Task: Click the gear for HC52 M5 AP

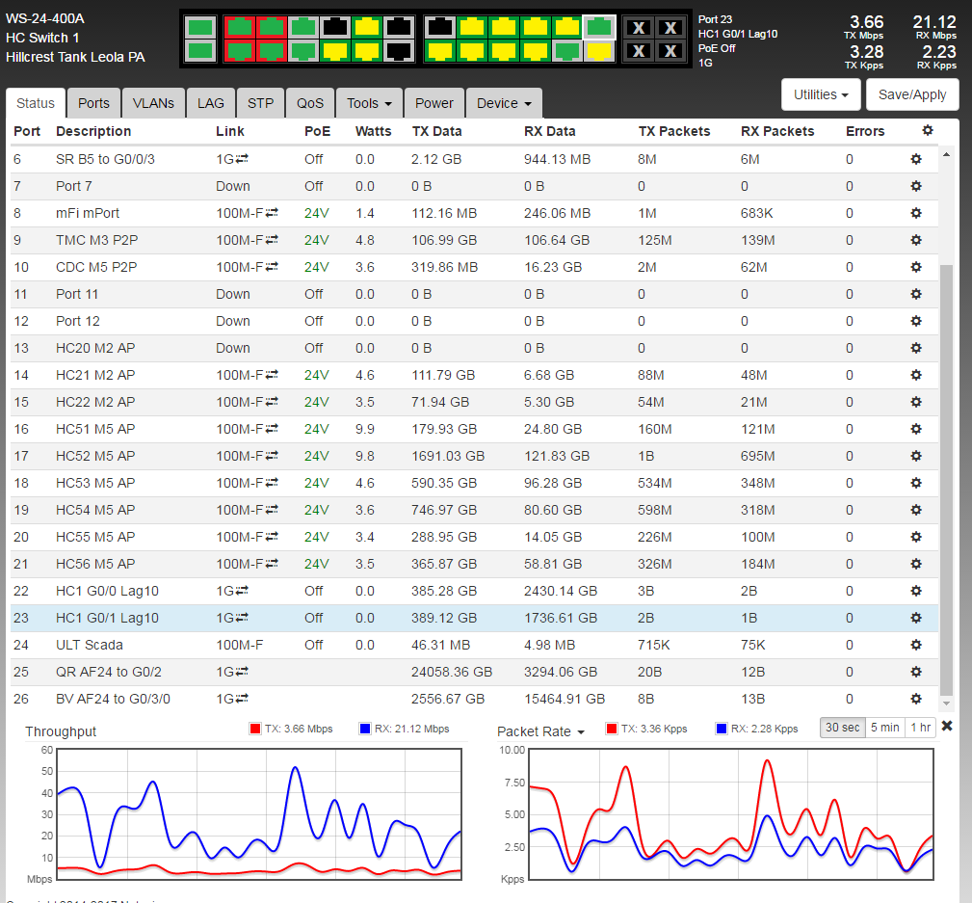Action: 916,456
